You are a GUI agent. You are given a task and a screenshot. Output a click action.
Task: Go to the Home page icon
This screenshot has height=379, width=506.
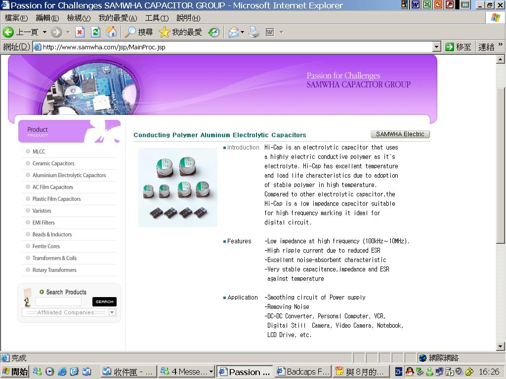tap(111, 32)
